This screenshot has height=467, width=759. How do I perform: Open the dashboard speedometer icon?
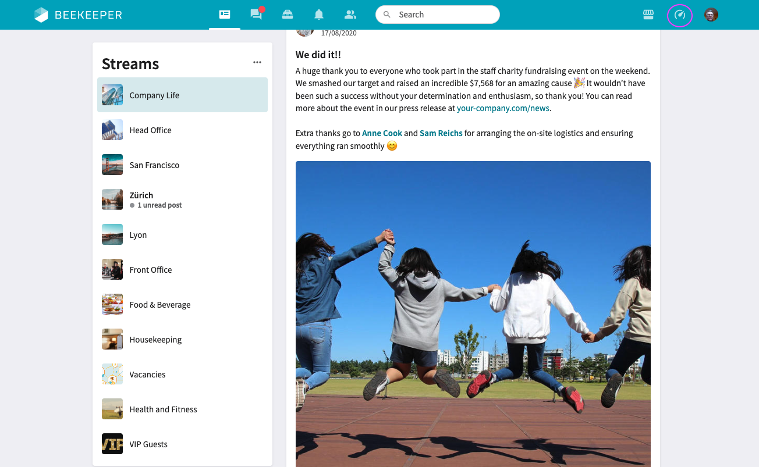tap(680, 15)
